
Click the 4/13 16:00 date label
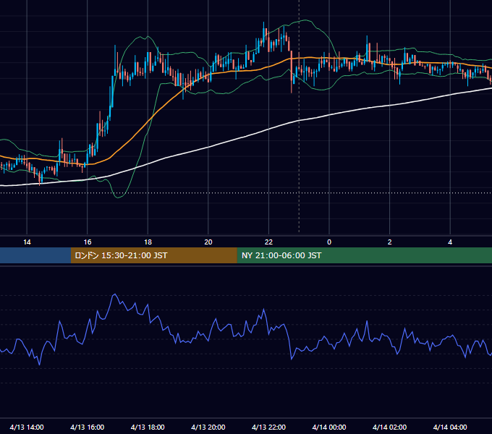tap(88, 427)
